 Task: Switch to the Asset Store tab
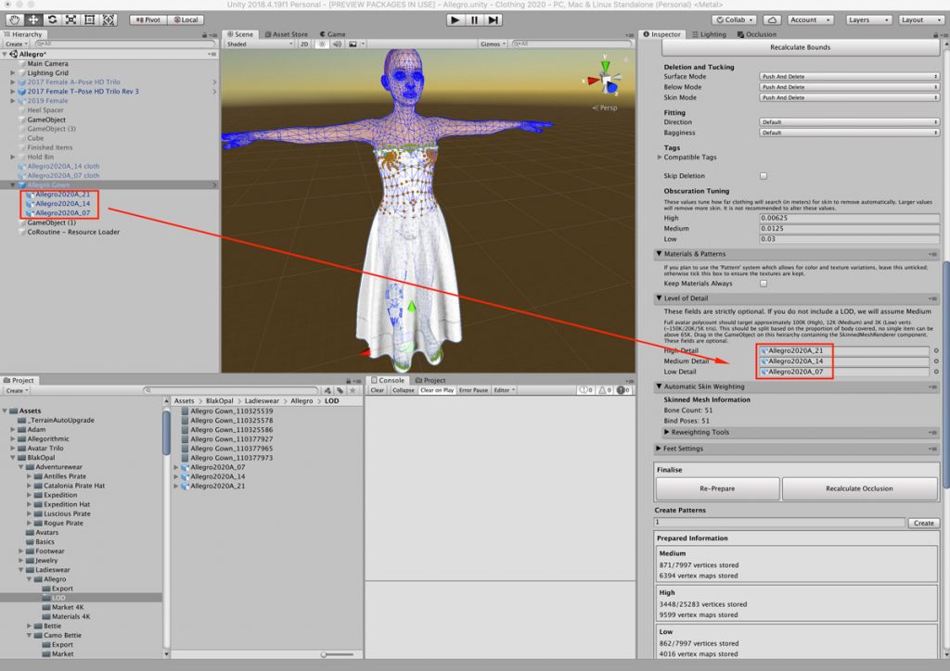[286, 34]
